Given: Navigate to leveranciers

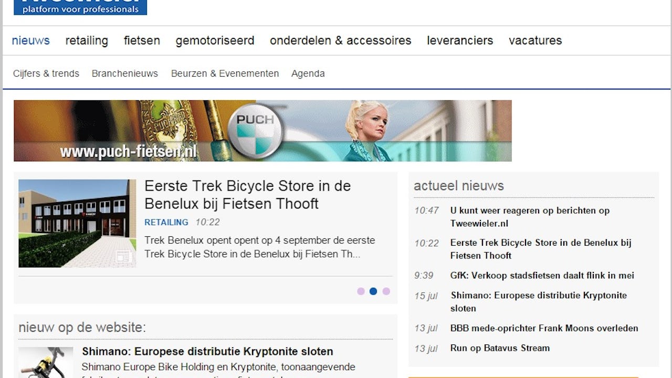Looking at the screenshot, I should (x=460, y=40).
